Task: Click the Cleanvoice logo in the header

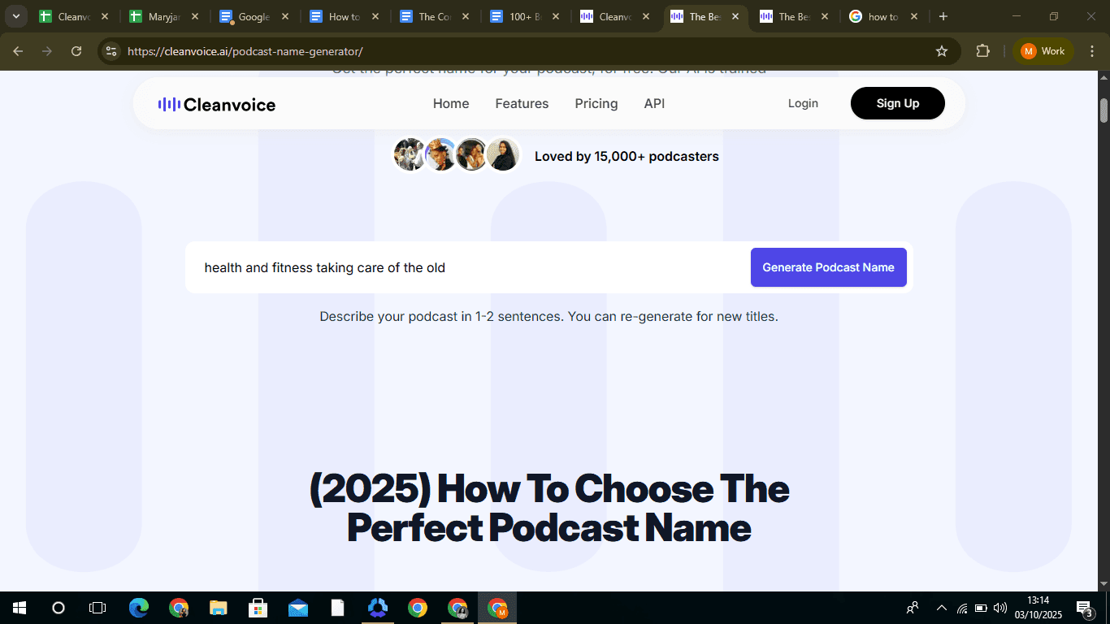Action: (x=217, y=104)
